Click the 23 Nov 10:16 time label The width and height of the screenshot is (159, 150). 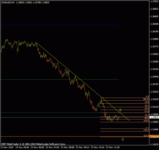[x=98, y=147]
